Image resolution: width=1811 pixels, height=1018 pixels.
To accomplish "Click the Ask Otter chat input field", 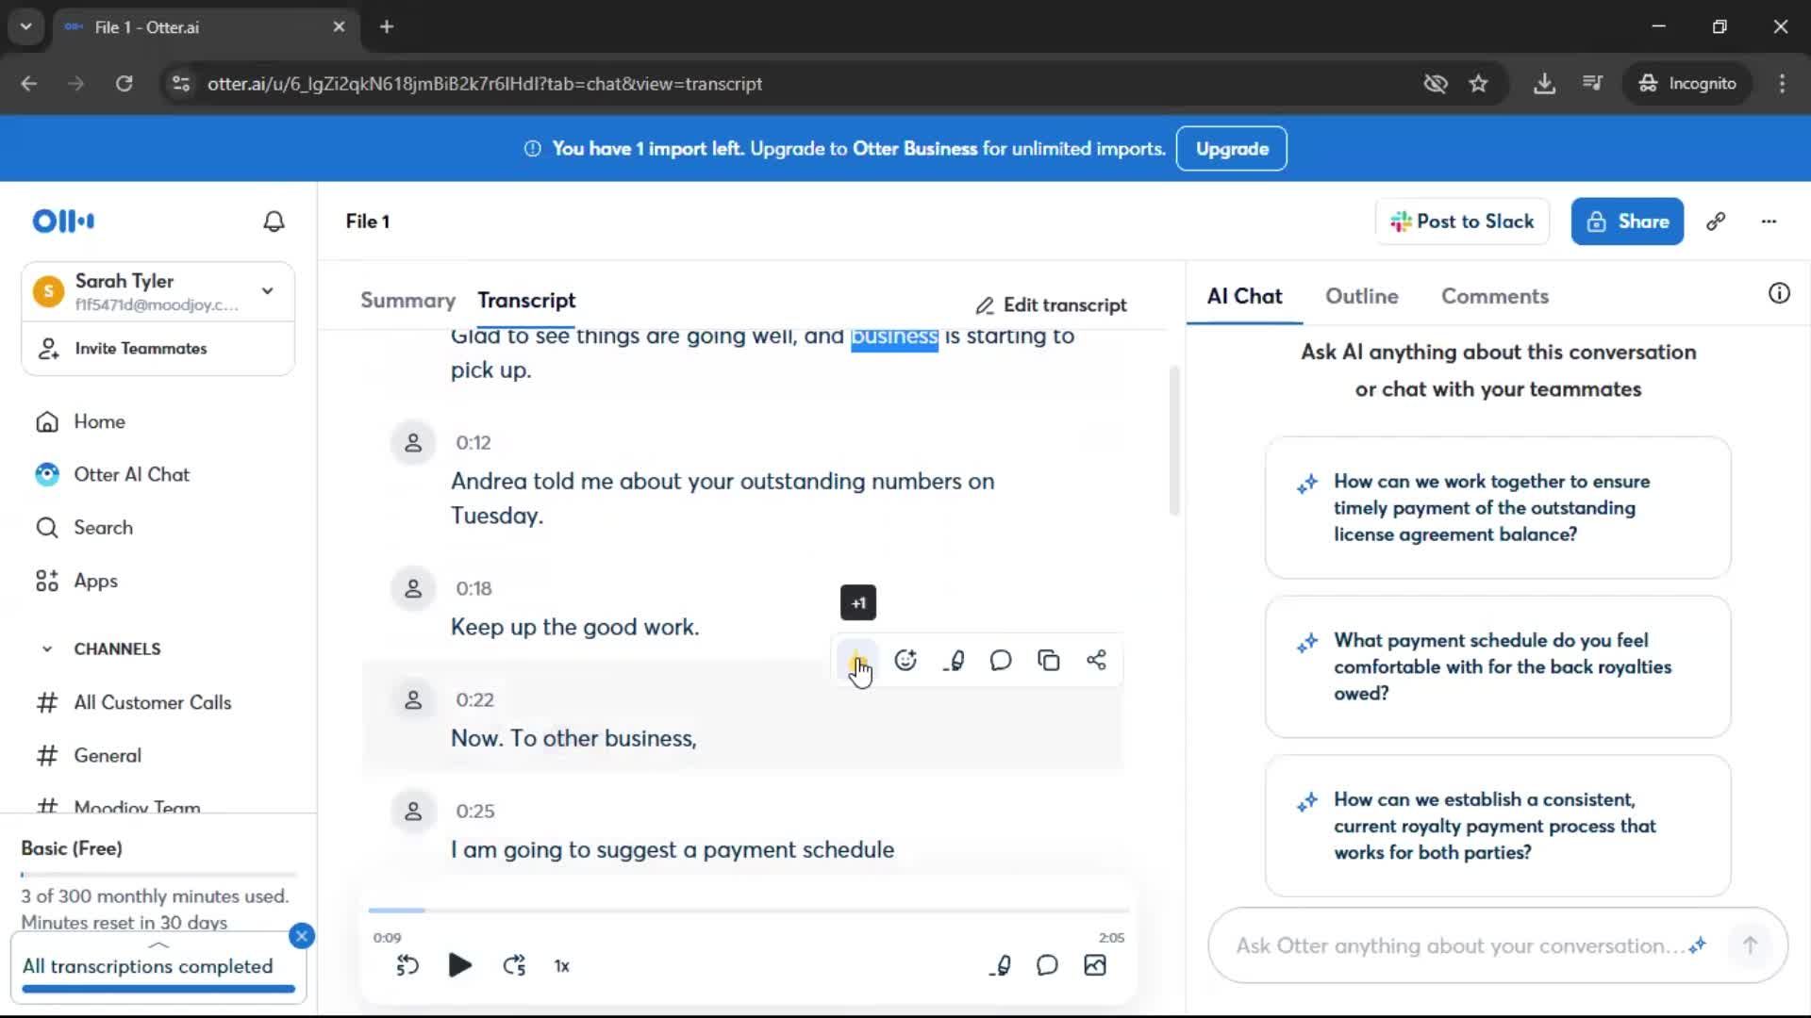I will [1457, 946].
